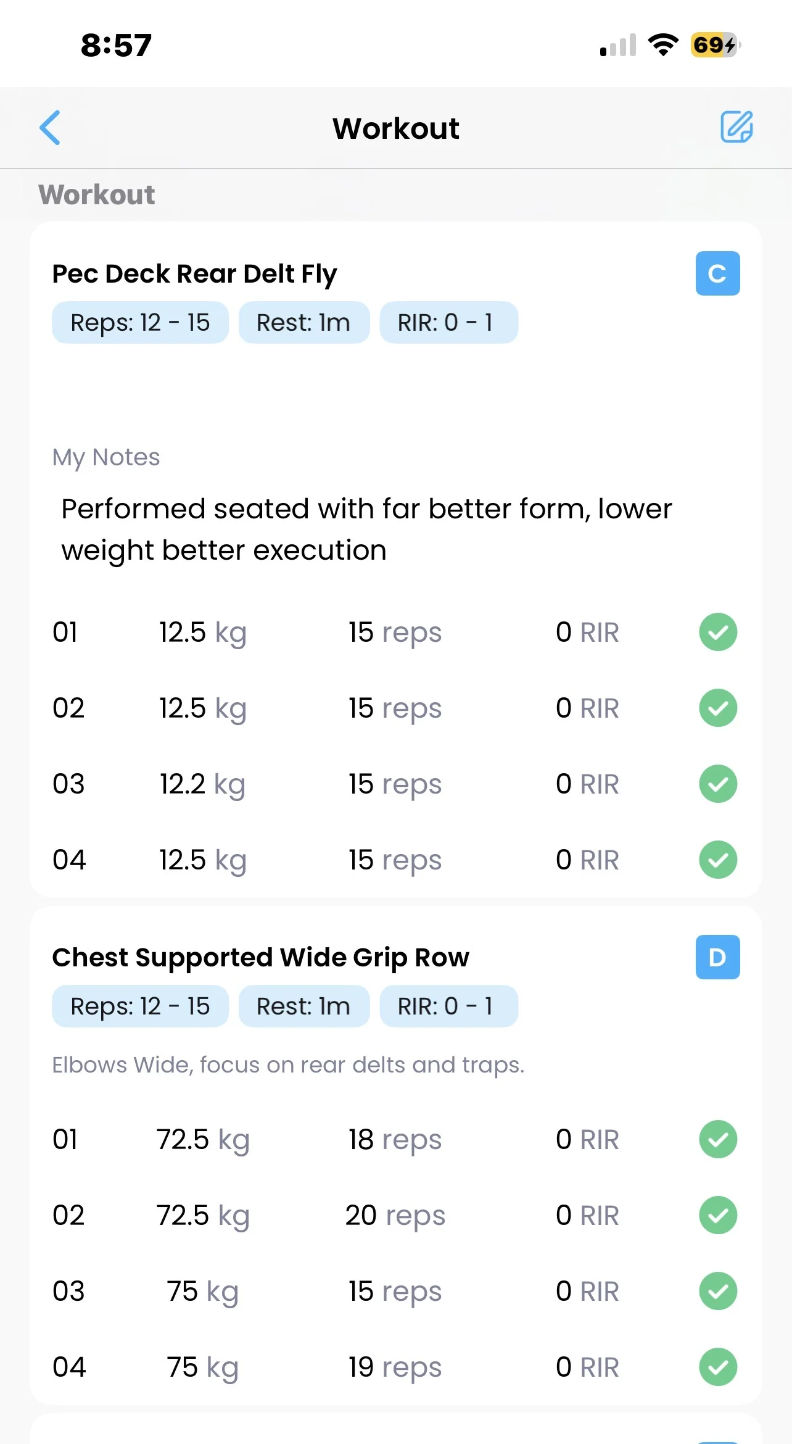Open the edit workout pencil icon
This screenshot has height=1444, width=792.
click(x=736, y=127)
